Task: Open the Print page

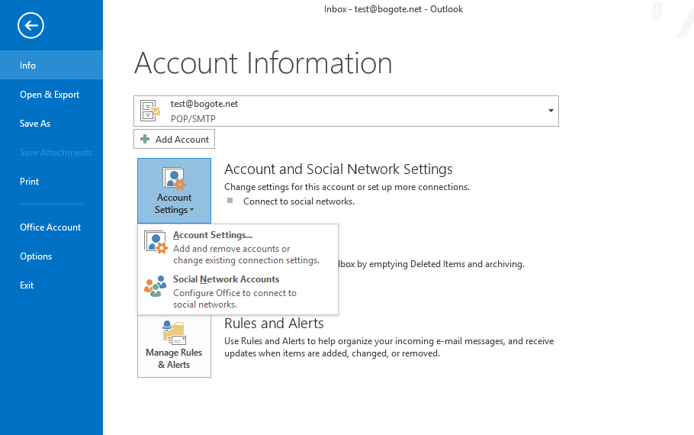Action: [x=29, y=182]
